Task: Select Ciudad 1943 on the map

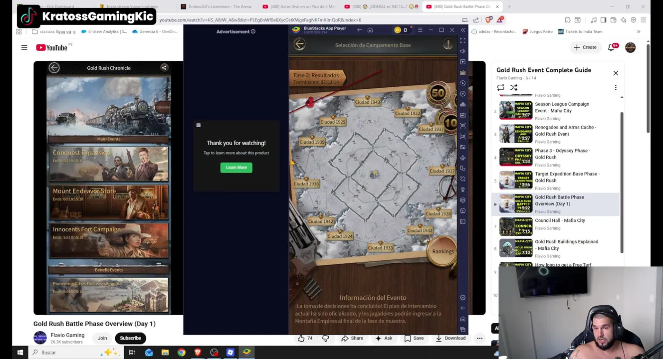Action: click(x=367, y=102)
